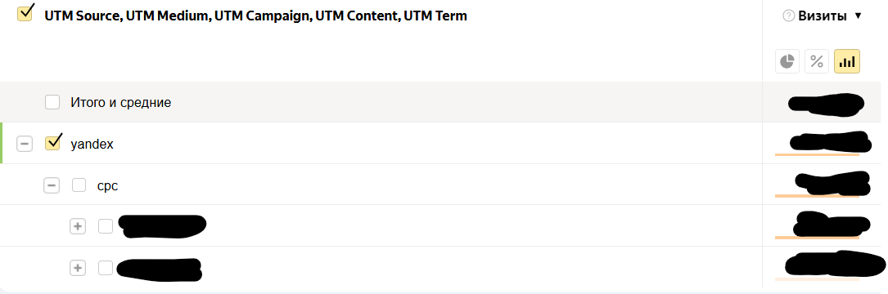
Task: Open the UTM Source, UTM Medium grouping header
Action: point(255,16)
